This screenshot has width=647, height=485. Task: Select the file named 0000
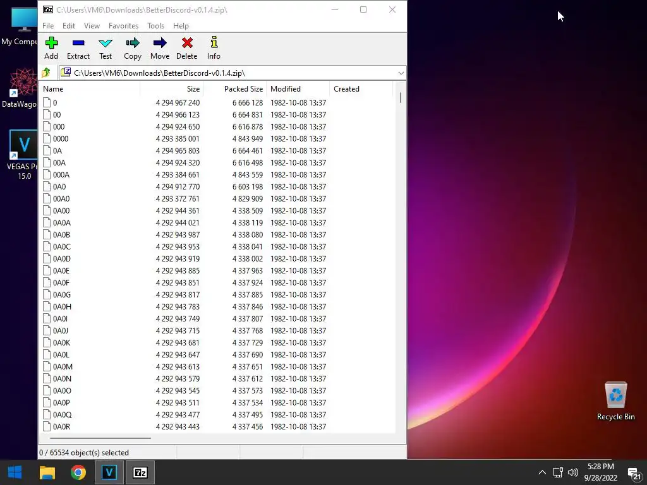click(x=60, y=138)
